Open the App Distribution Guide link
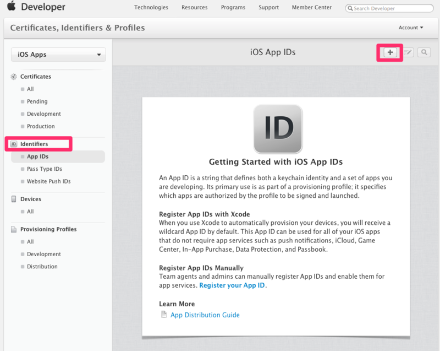This screenshot has width=440, height=351. pos(205,315)
